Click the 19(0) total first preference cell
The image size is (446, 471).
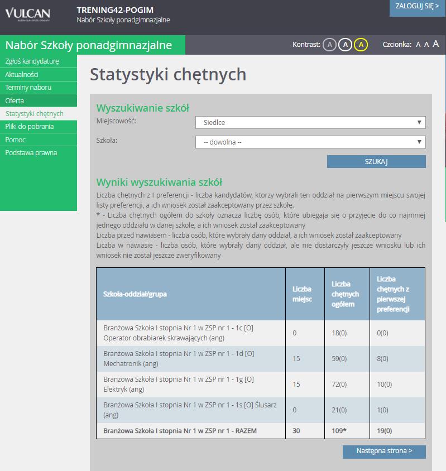click(x=397, y=431)
